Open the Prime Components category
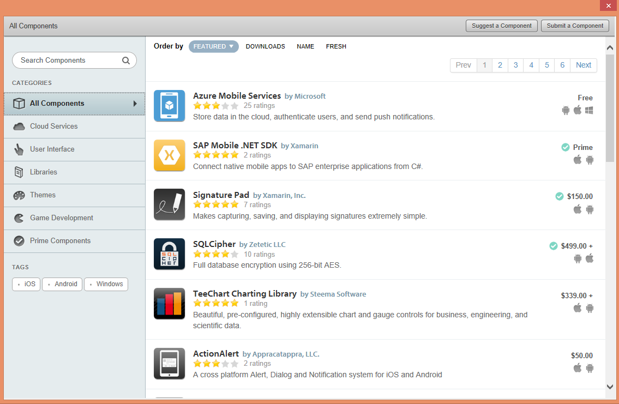This screenshot has width=619, height=404. (x=75, y=241)
